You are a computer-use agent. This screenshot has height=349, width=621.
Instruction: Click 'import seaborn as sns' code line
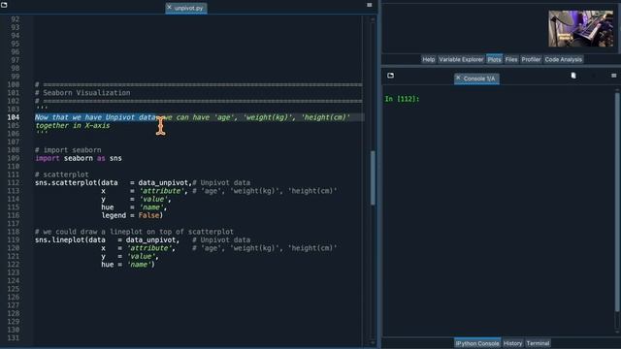click(79, 158)
